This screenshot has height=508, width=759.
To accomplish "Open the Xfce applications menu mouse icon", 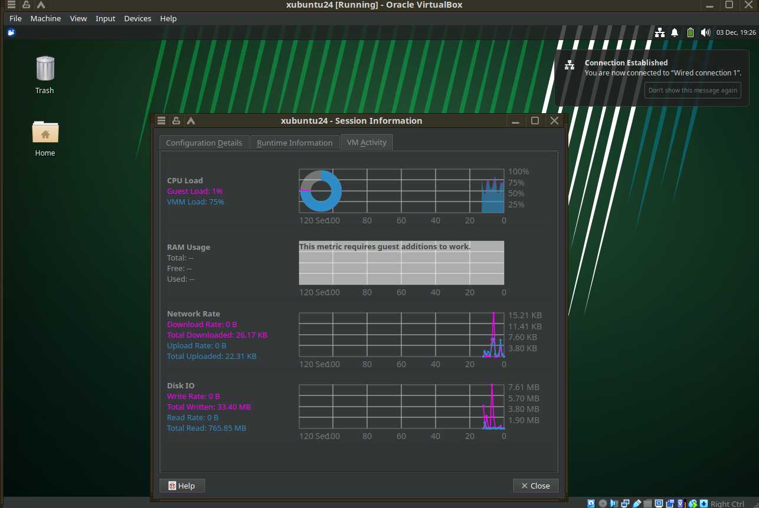I will click(11, 32).
